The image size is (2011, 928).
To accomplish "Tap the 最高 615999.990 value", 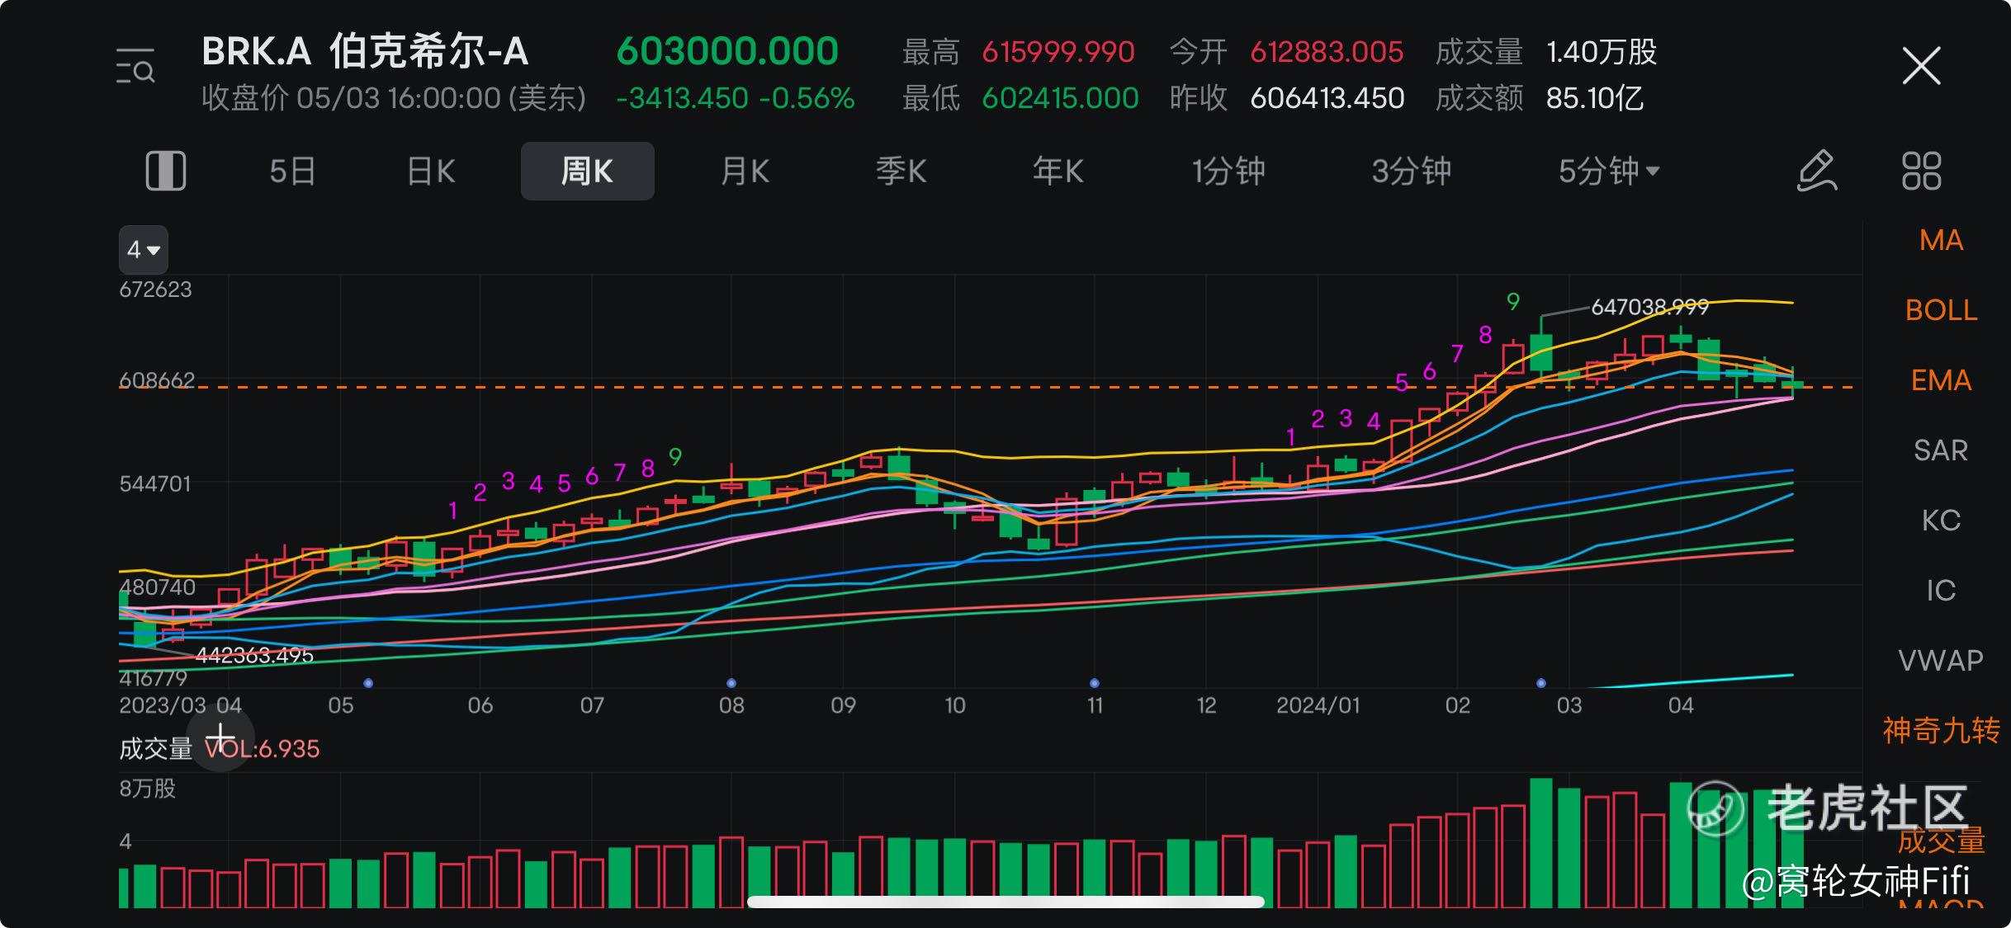I will pos(1058,52).
